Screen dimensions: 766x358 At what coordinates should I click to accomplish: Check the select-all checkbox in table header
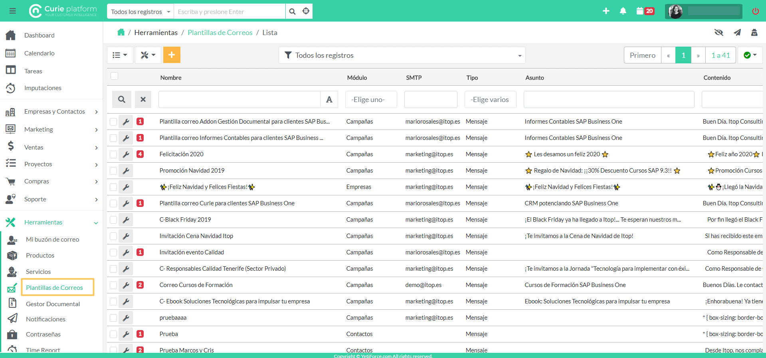115,76
